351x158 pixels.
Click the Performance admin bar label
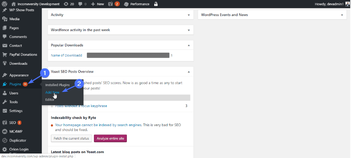[140, 4]
